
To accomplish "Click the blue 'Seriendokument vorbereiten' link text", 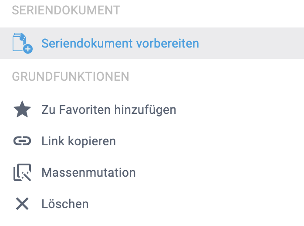I will 120,43.
